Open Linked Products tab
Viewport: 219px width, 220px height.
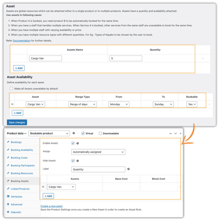tap(20, 189)
